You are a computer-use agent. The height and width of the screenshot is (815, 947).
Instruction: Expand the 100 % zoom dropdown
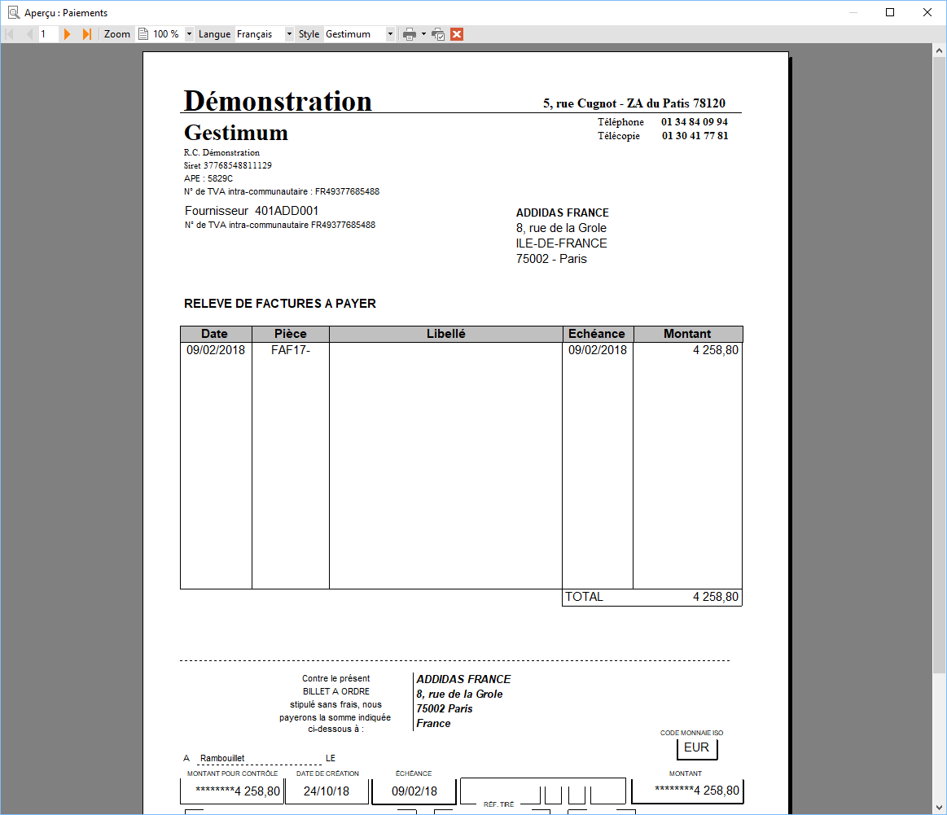click(x=189, y=34)
